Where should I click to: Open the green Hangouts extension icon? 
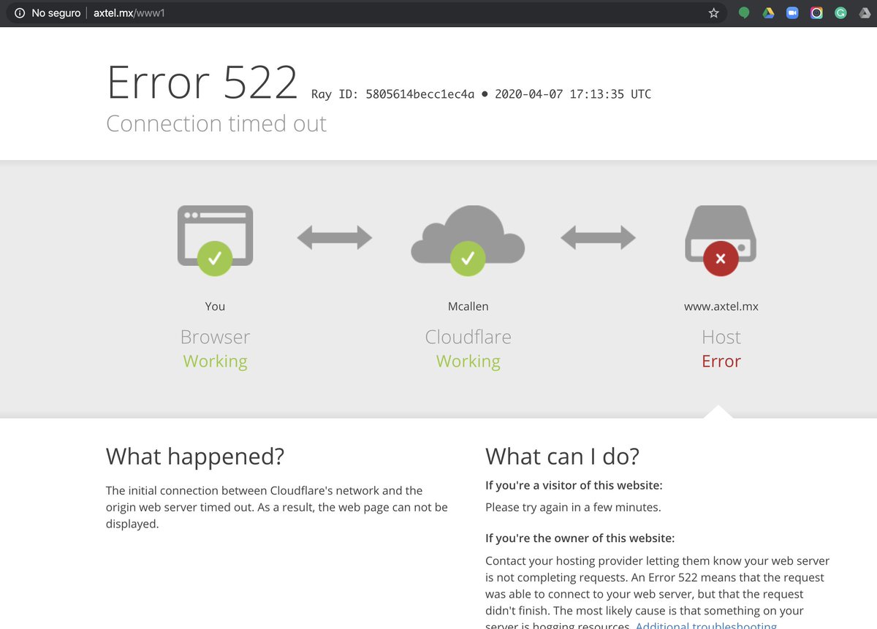744,13
